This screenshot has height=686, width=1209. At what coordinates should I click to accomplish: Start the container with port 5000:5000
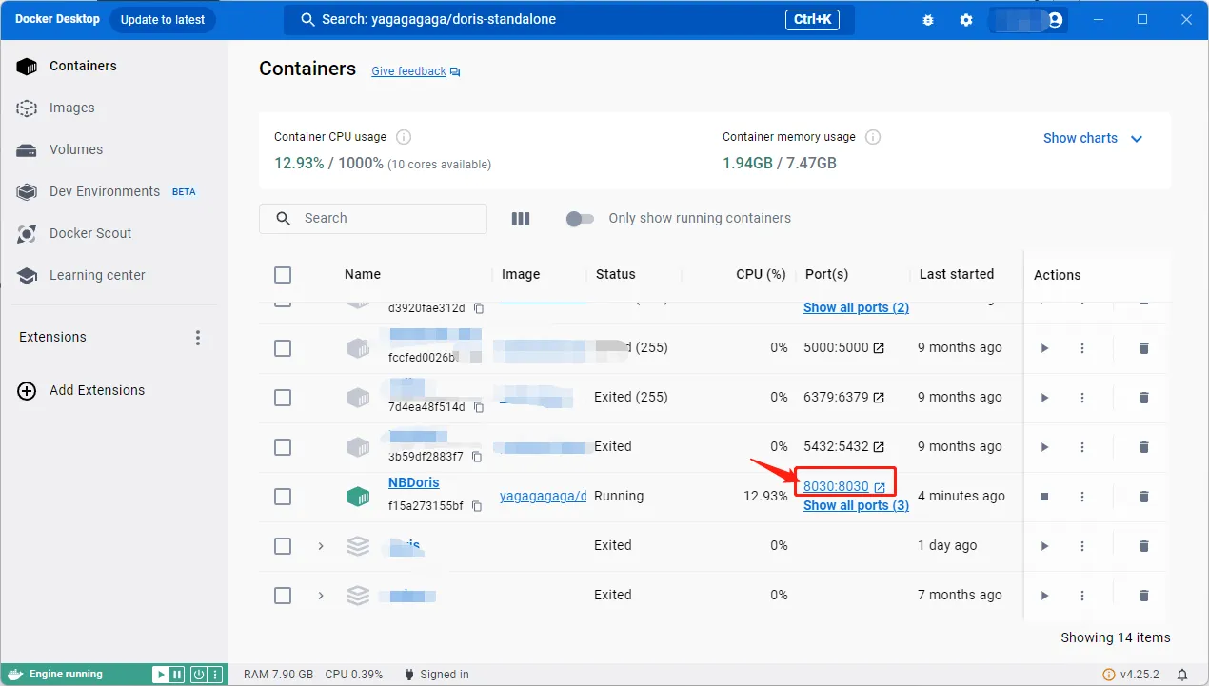click(1044, 348)
